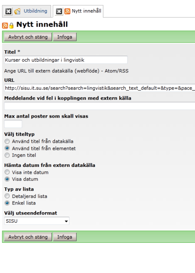Screen dimensions: 195x273
Task: Select Använd titel från datakälla option
Action: tap(7, 141)
